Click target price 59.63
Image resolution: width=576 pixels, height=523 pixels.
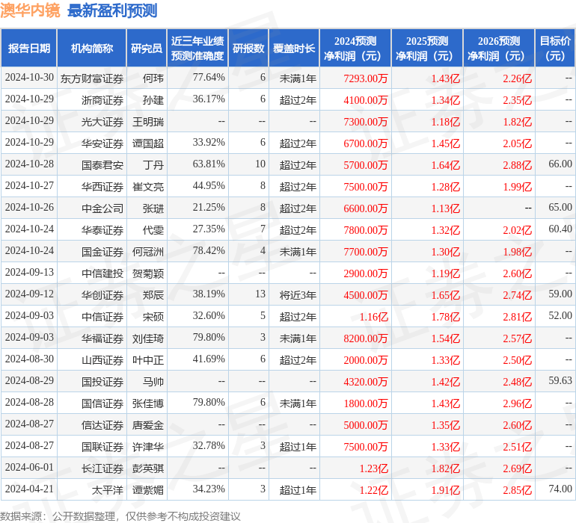pyautogui.click(x=560, y=380)
